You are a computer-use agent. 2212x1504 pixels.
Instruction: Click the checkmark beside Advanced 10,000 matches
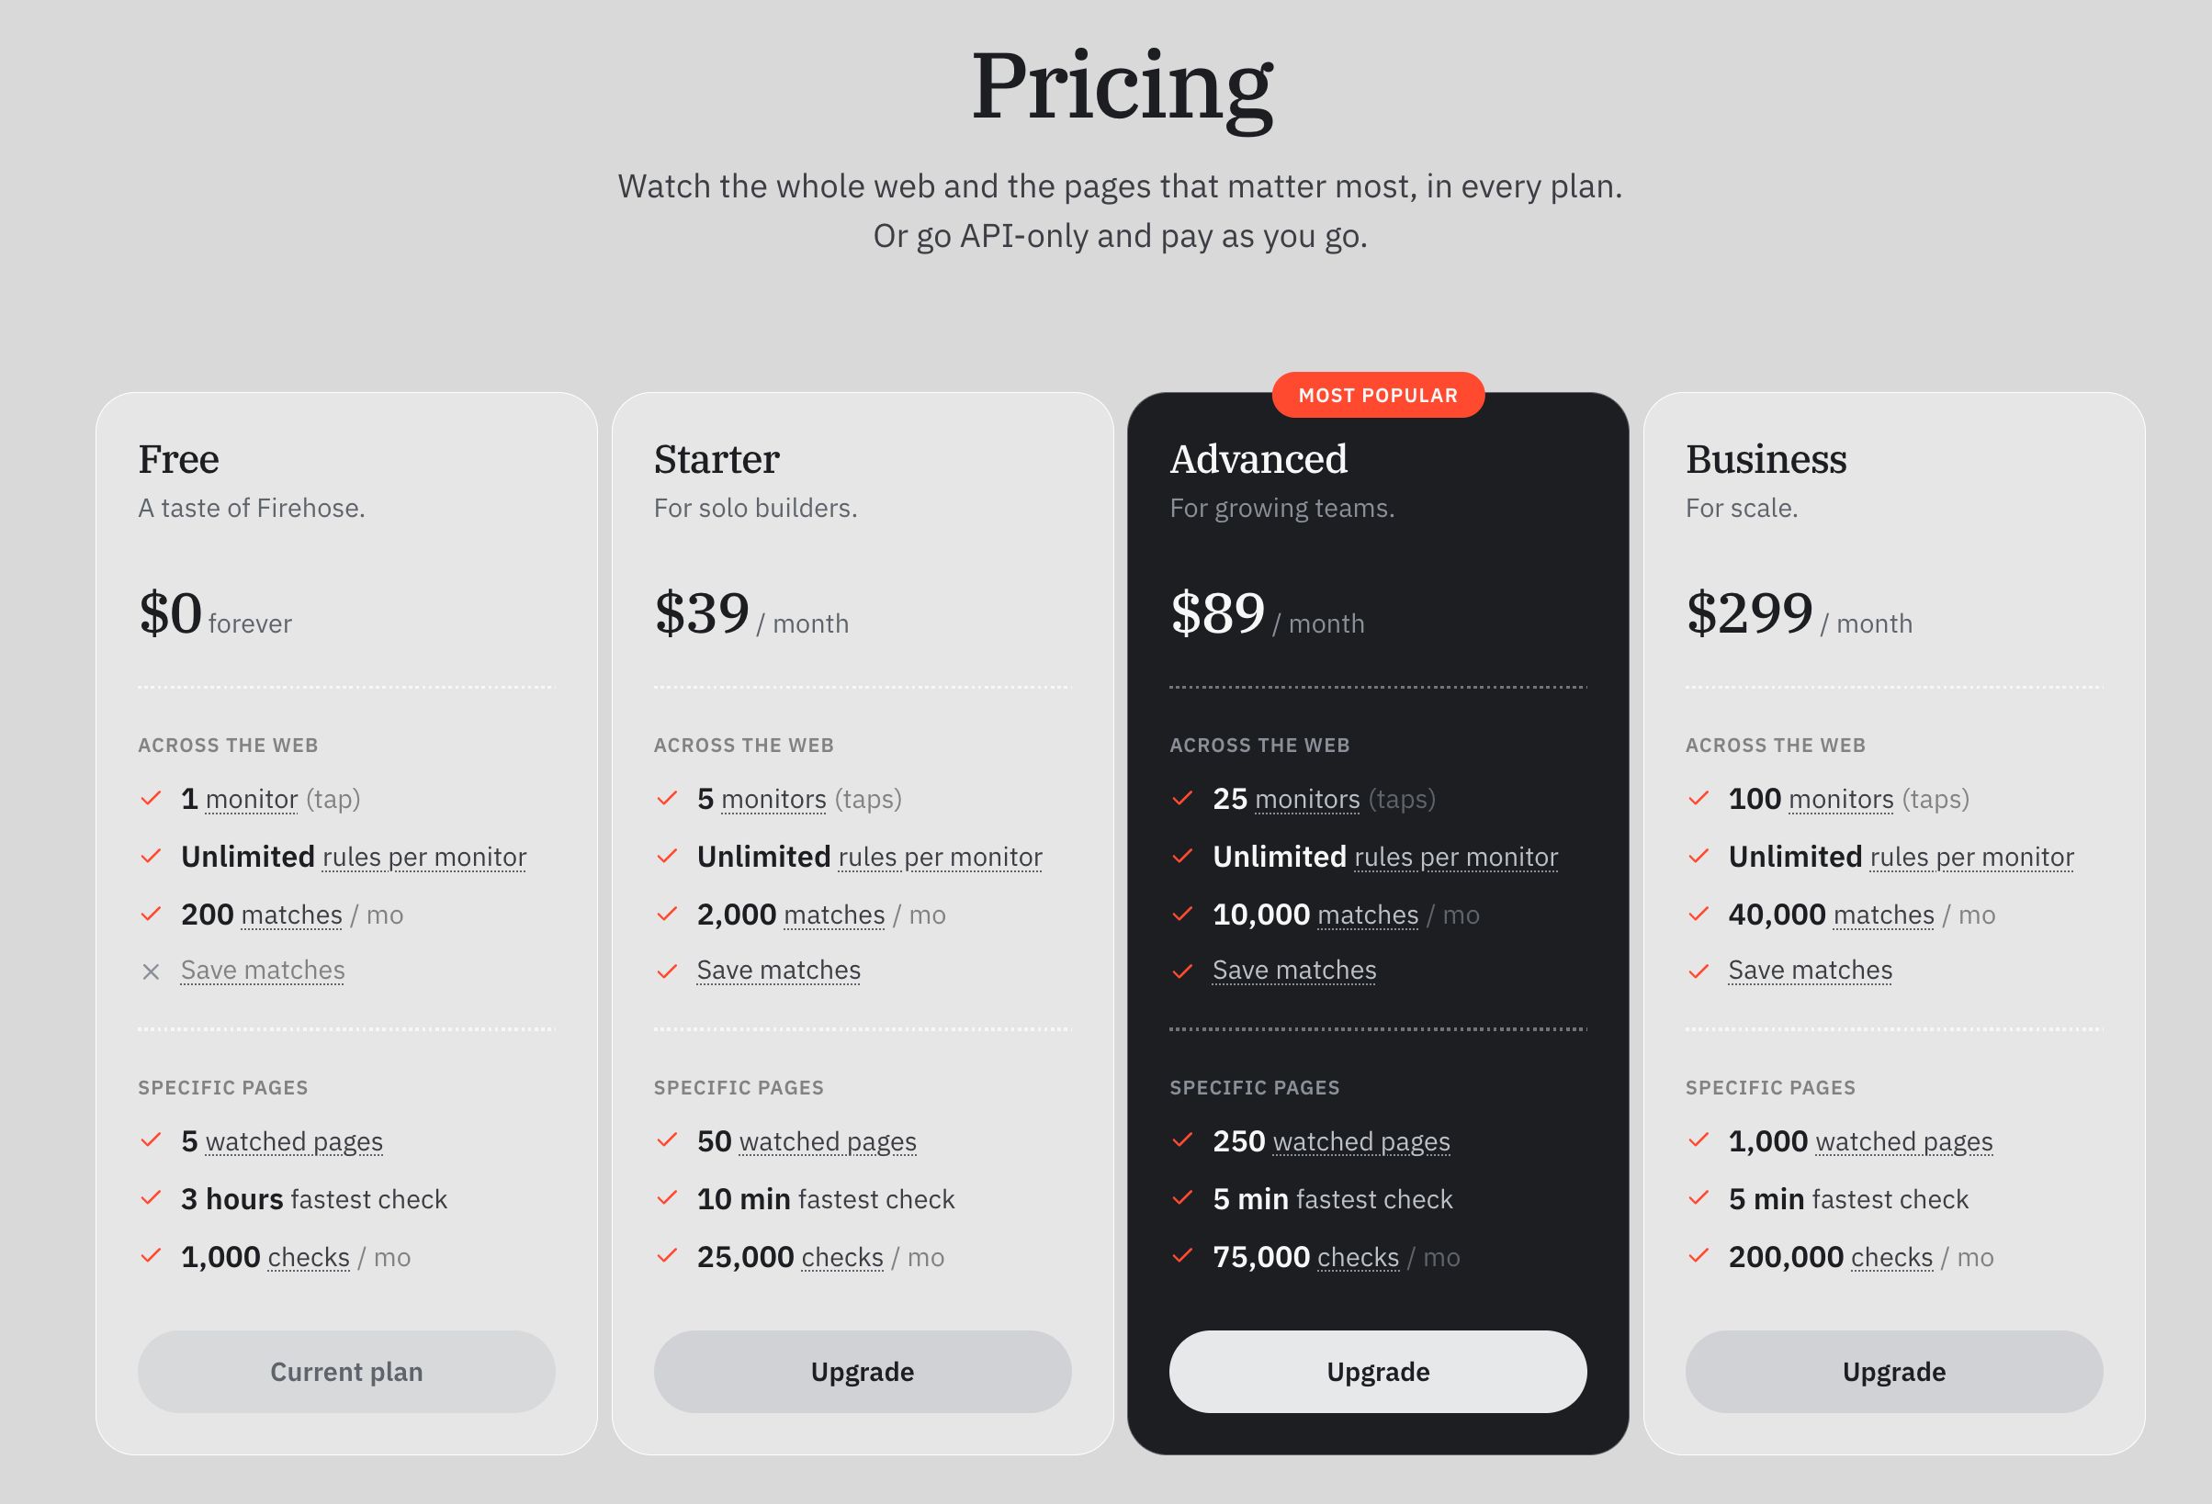point(1183,914)
